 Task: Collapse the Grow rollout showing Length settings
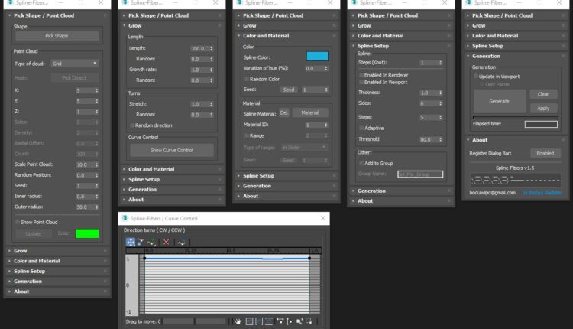coord(171,25)
